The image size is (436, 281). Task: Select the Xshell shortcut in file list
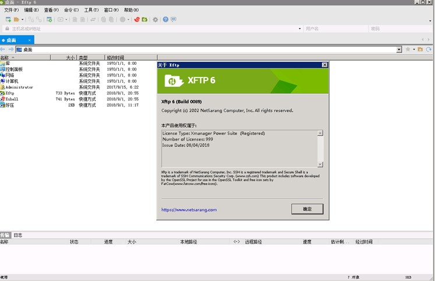pyautogui.click(x=12, y=99)
